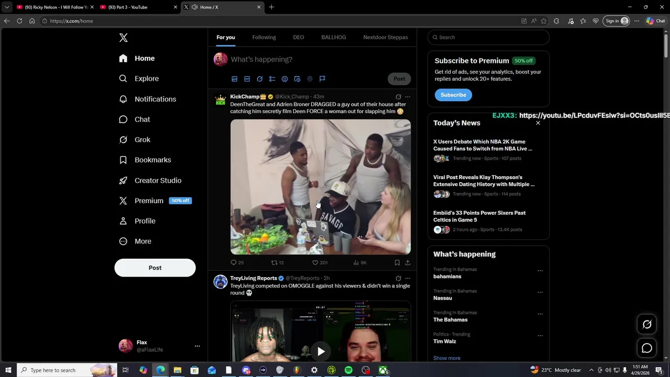Viewport: 670px width, 377px height.
Task: Open the floating chat messages button
Action: [x=647, y=348]
